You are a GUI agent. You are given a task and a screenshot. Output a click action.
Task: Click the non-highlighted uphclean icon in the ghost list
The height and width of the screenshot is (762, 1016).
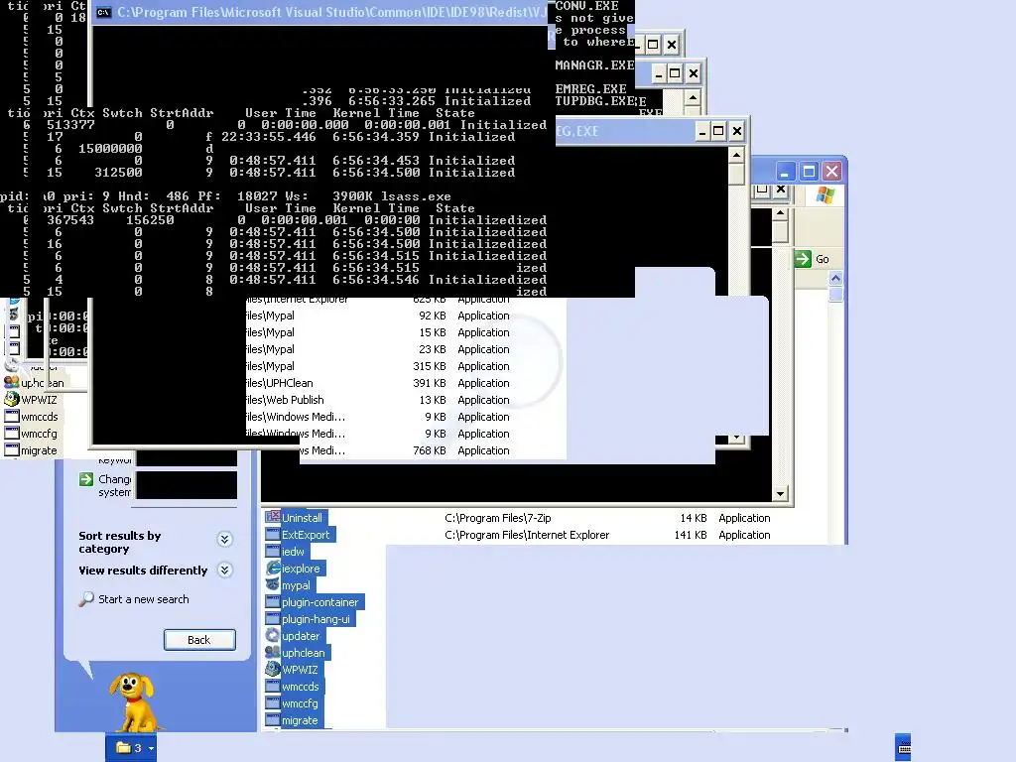[x=12, y=382]
